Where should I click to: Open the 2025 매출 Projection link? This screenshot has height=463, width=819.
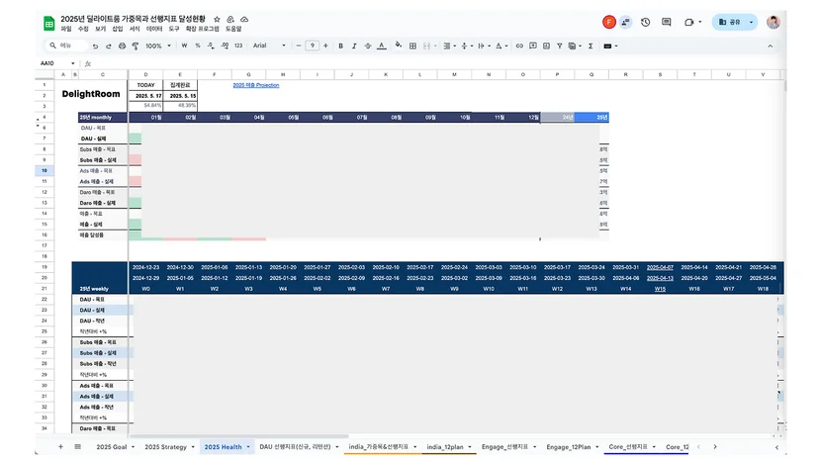click(x=256, y=85)
